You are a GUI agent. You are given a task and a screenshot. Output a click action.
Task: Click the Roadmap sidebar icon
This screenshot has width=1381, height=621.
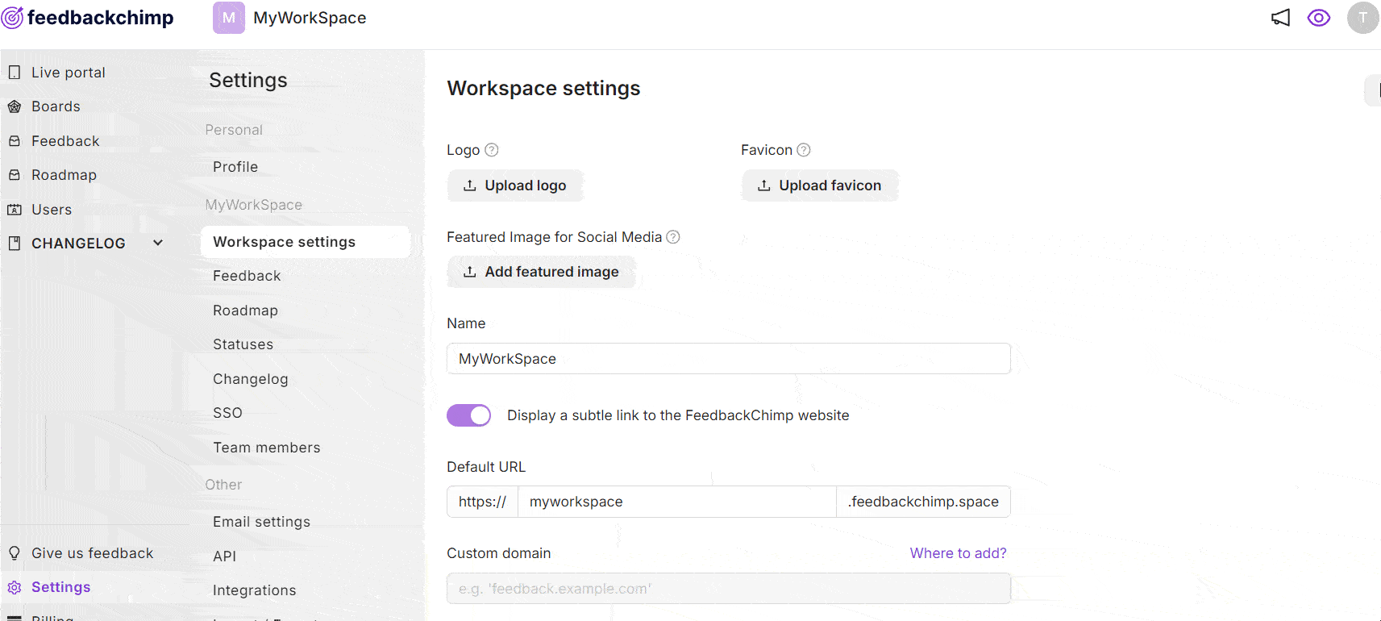[15, 175]
